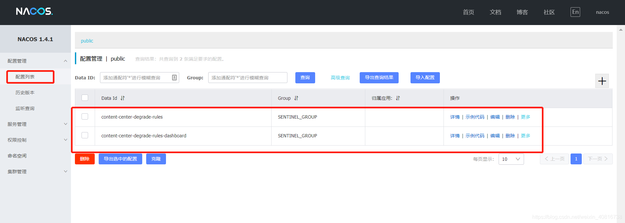Click the NACOS logo

[34, 12]
